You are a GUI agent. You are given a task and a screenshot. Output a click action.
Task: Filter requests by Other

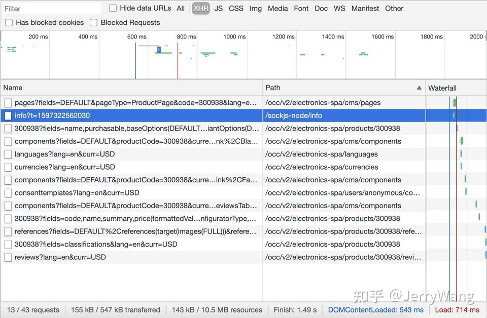pos(394,9)
